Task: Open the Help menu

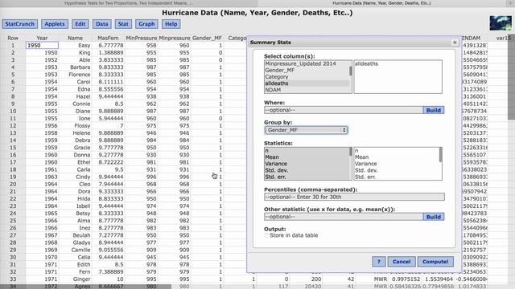Action: [171, 24]
